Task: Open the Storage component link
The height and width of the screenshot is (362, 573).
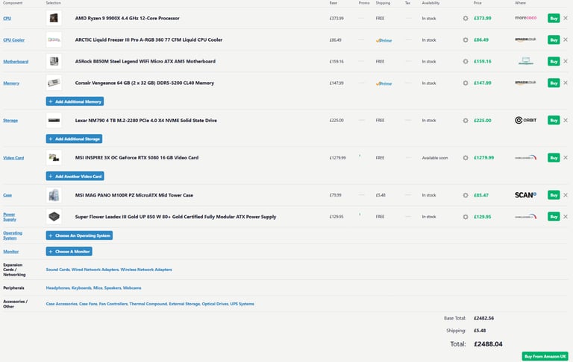Action: [10, 121]
